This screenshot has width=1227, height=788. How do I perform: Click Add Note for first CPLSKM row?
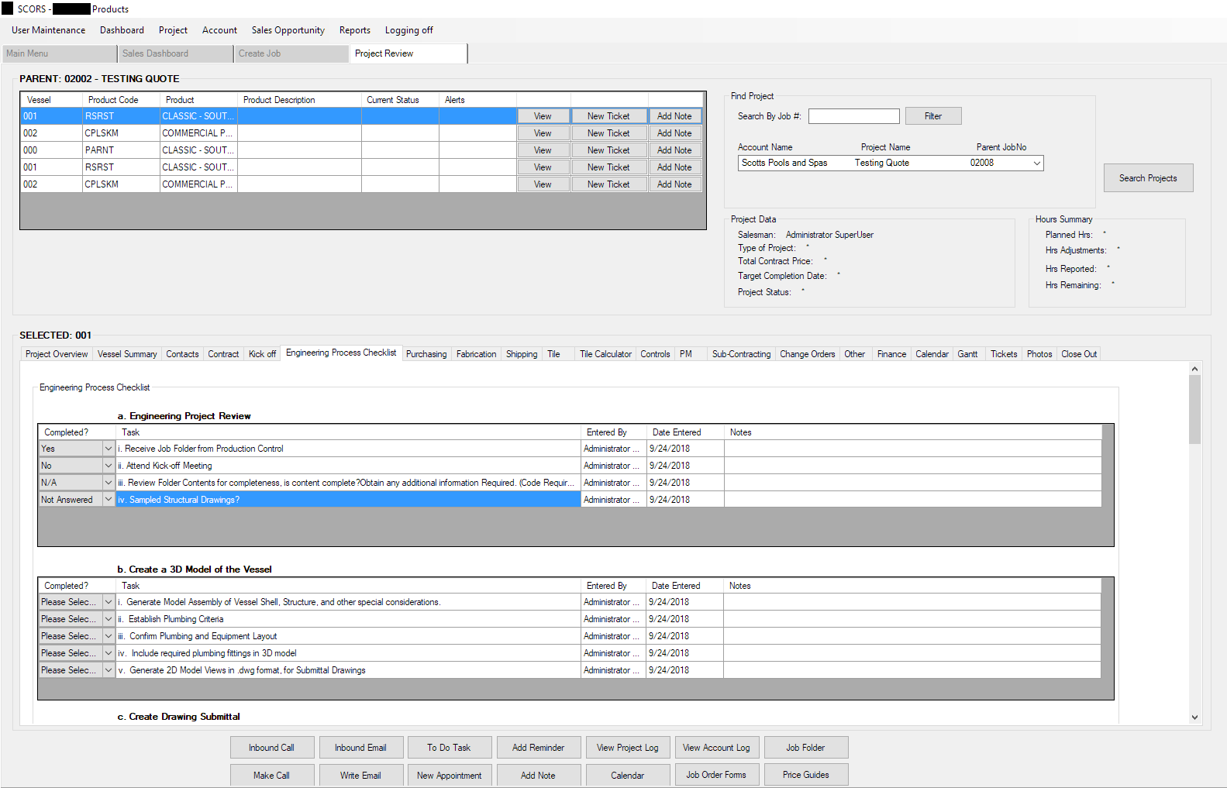tap(674, 133)
